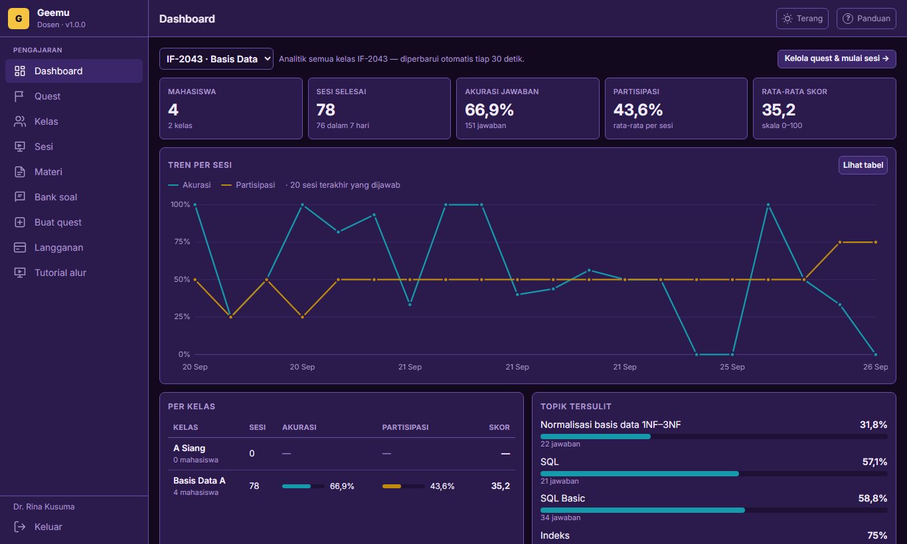Select the Basis Data A class name
907x544 pixels.
199,480
